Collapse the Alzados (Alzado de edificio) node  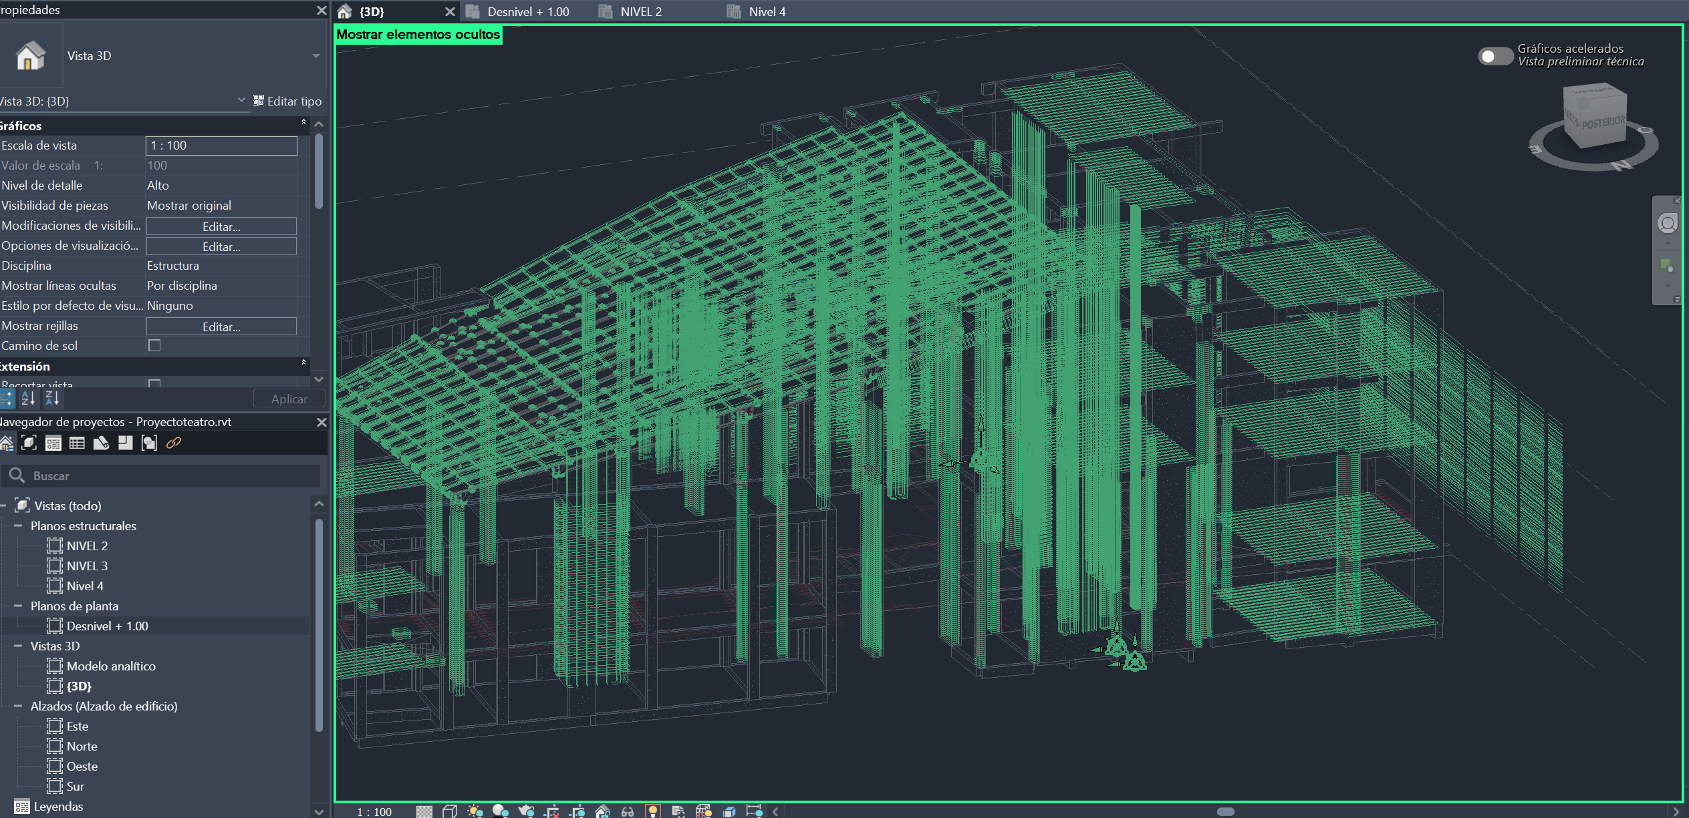18,706
